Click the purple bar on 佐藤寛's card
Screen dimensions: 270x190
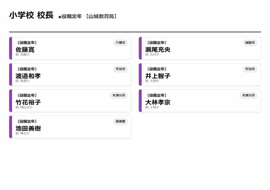click(x=11, y=48)
